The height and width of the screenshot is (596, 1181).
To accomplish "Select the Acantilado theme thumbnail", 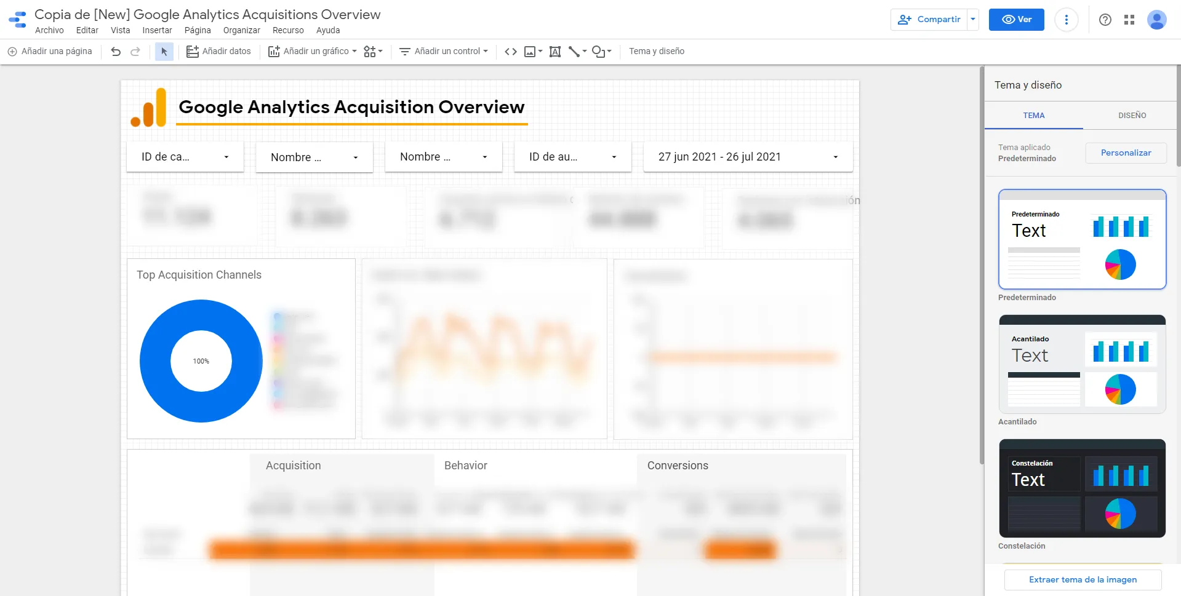I will (x=1083, y=364).
